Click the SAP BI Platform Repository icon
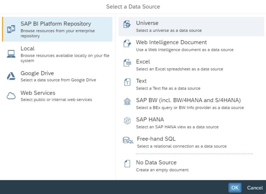This screenshot has width=266, height=194. click(x=11, y=29)
